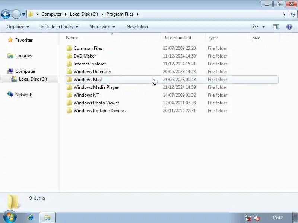Select Libraries in navigation pane

click(23, 55)
